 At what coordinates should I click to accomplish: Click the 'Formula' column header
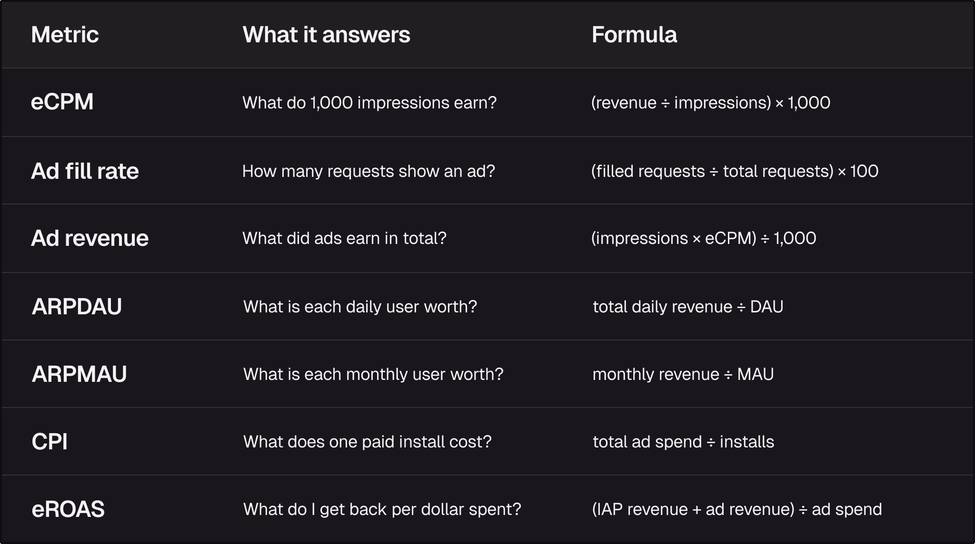[634, 35]
